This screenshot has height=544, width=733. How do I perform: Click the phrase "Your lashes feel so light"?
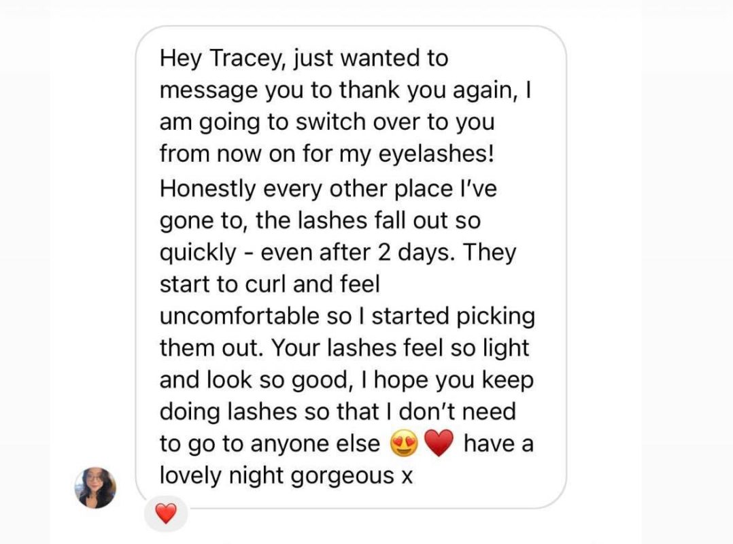pyautogui.click(x=400, y=348)
